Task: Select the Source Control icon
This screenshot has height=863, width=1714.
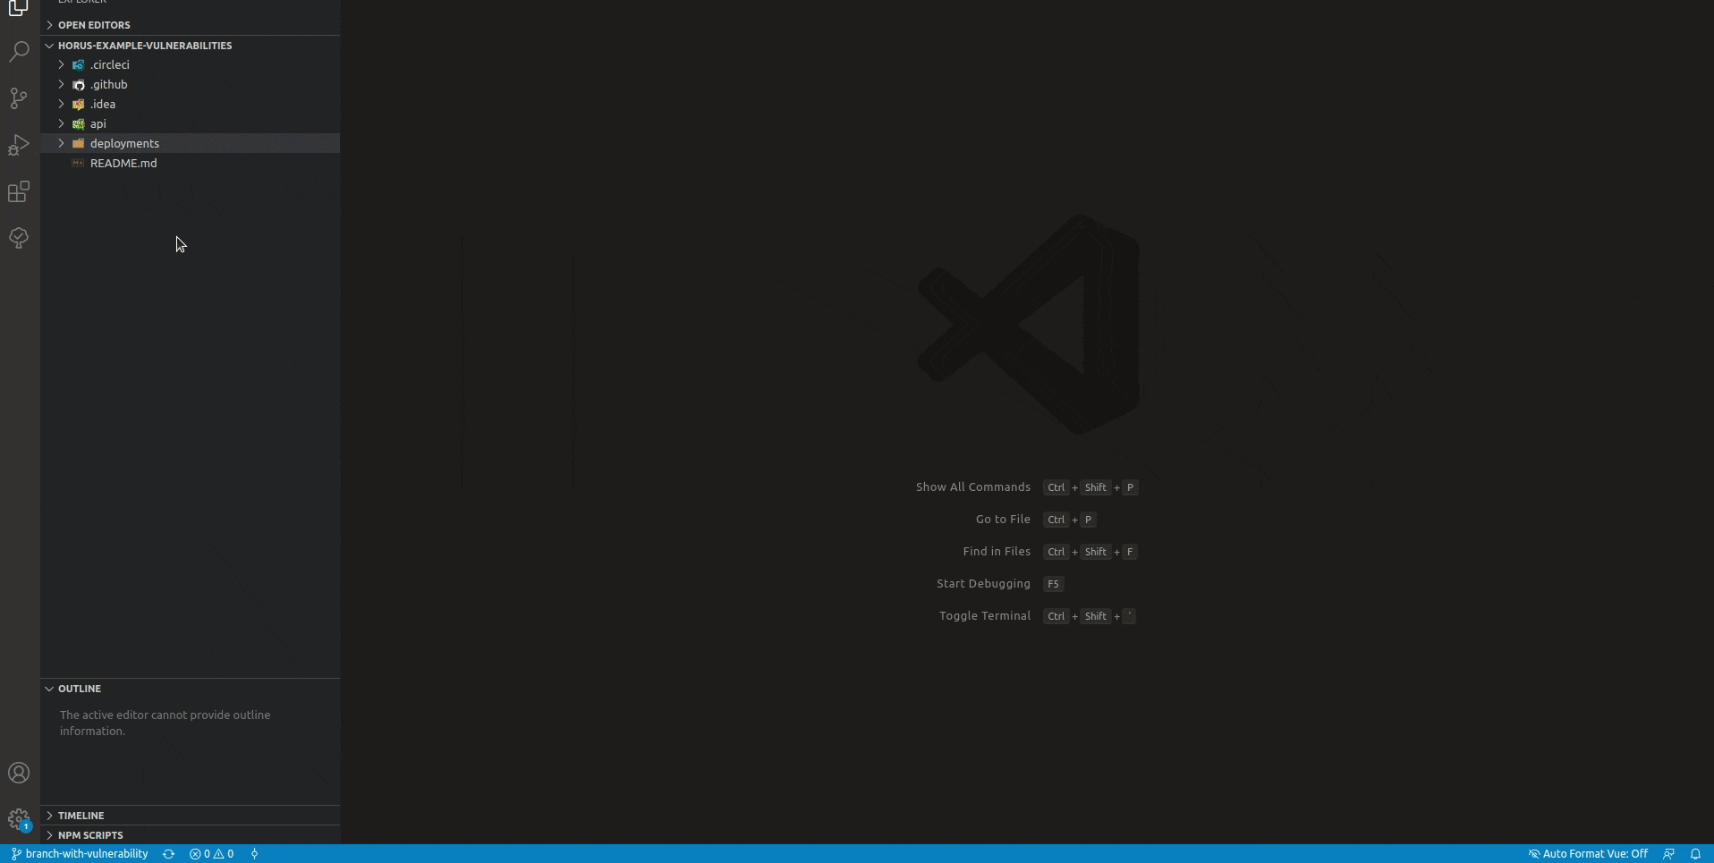Action: tap(19, 98)
